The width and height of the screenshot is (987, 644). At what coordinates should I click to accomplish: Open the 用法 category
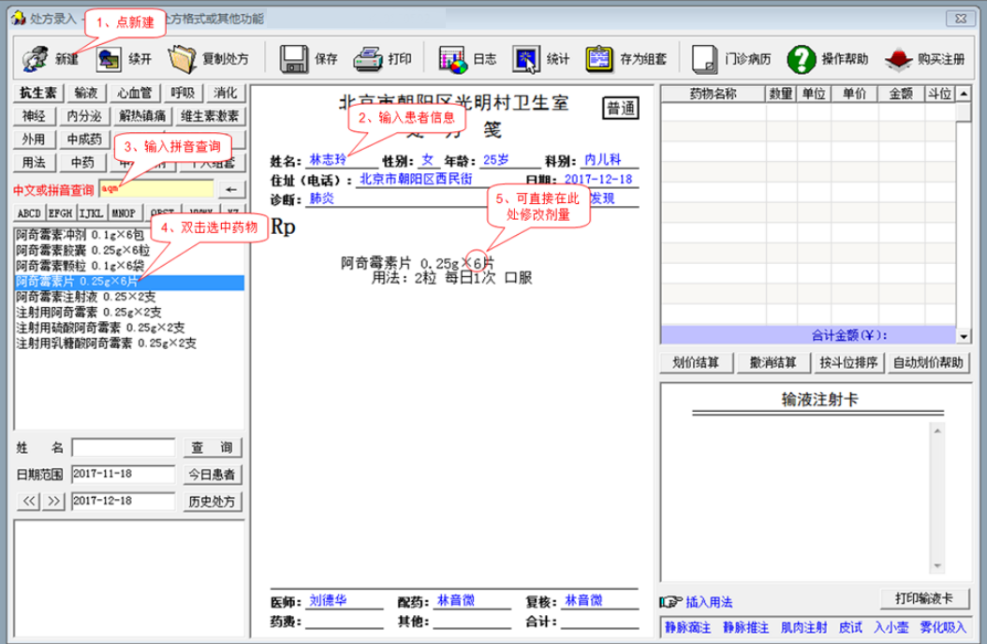tap(34, 163)
